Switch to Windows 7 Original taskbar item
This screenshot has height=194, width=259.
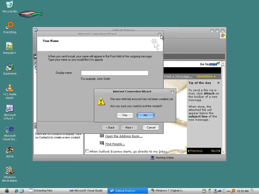coord(168,191)
